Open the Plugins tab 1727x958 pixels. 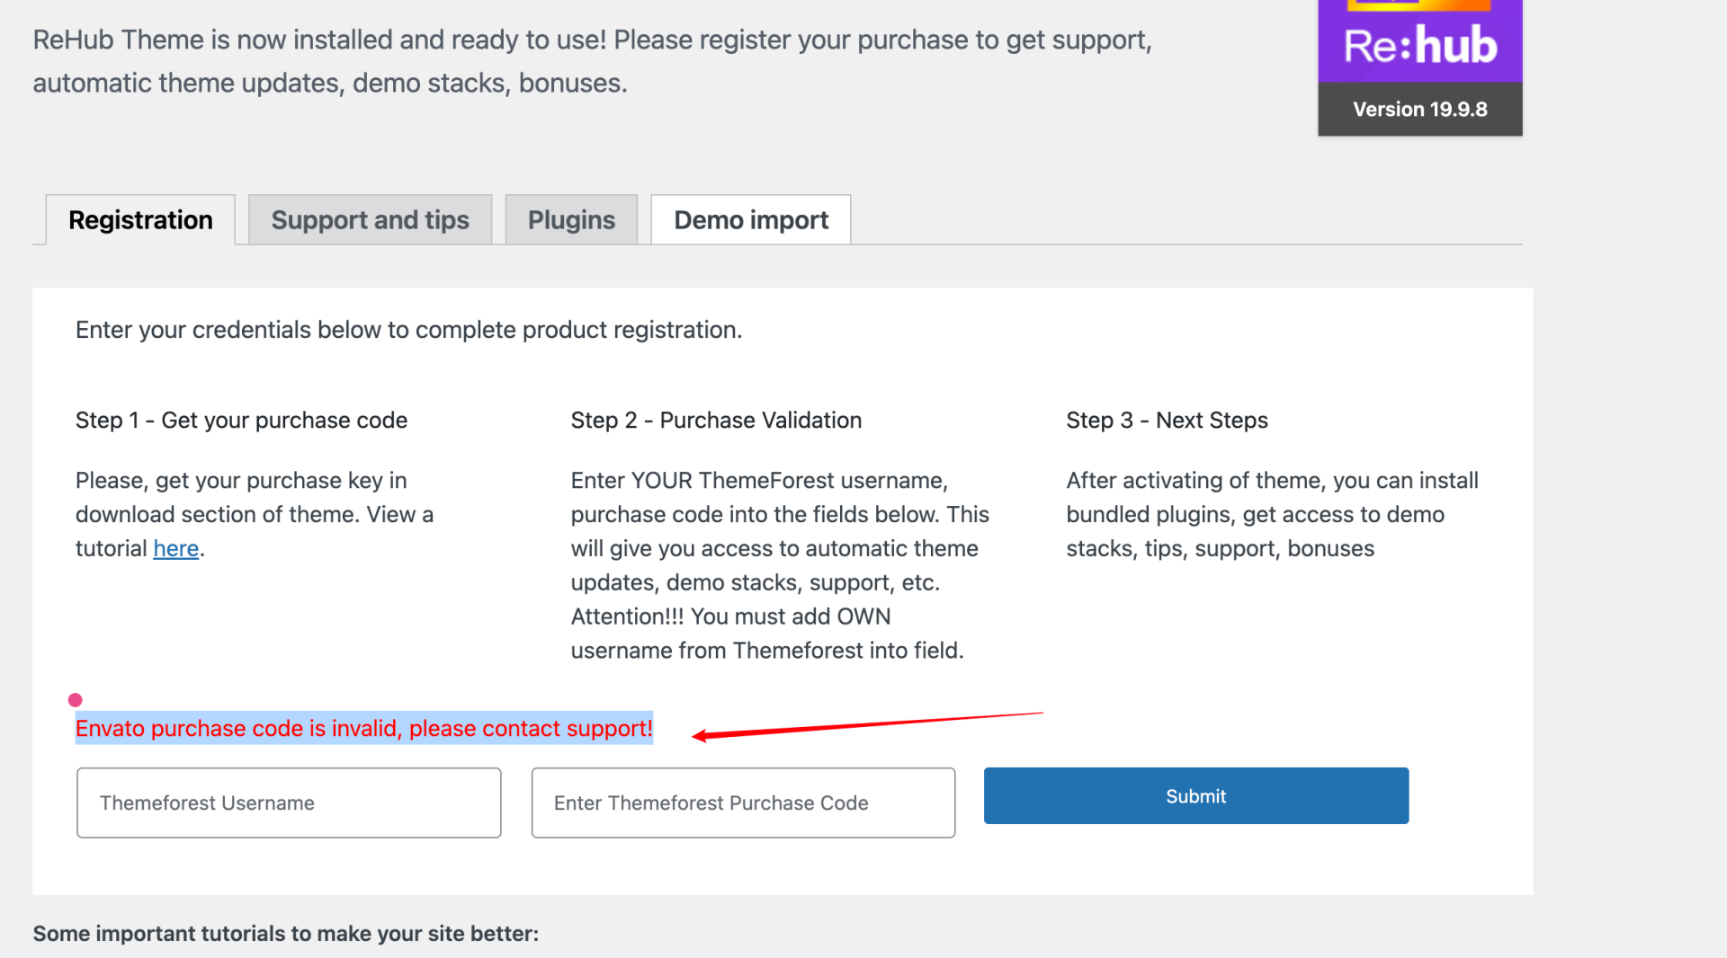[x=571, y=219]
